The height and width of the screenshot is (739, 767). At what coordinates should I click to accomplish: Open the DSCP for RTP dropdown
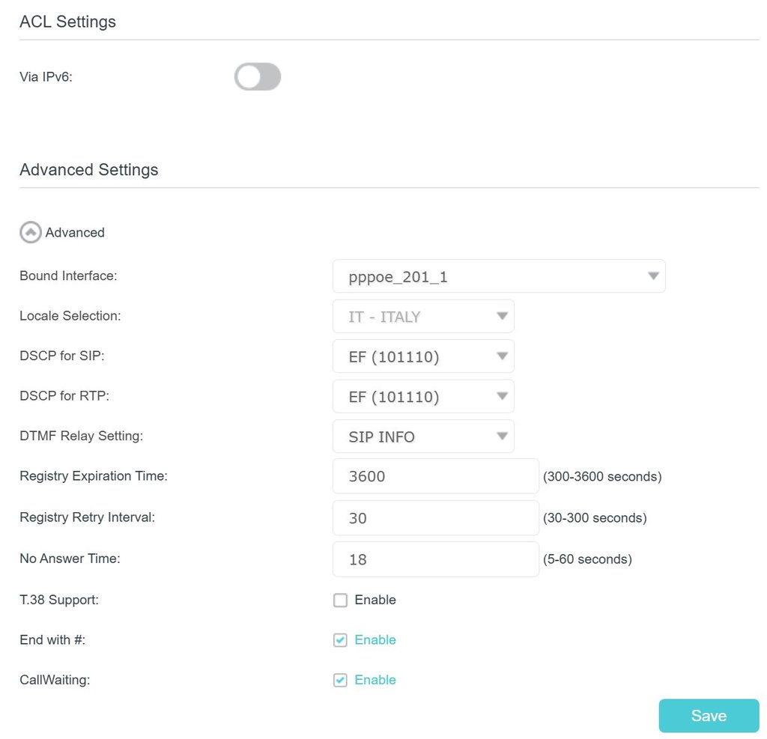423,397
